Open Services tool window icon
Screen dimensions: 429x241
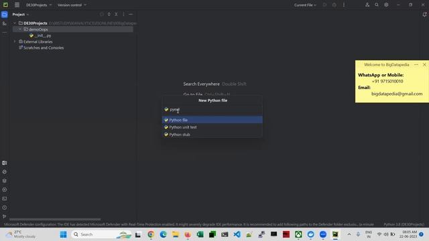5,190
